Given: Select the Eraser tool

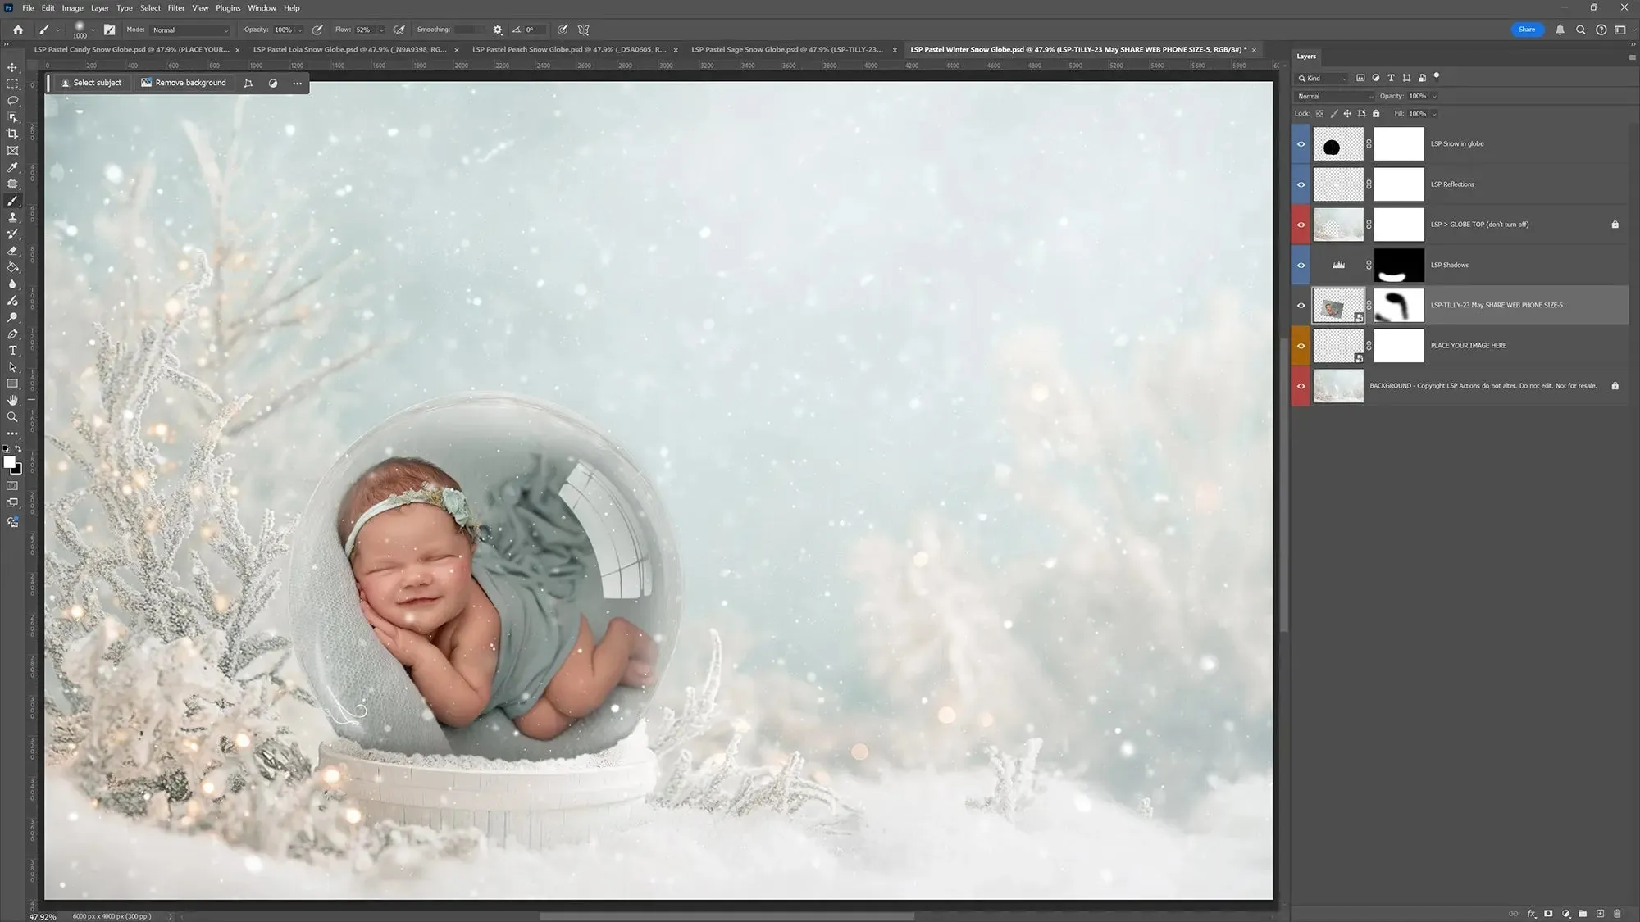Looking at the screenshot, I should [12, 251].
